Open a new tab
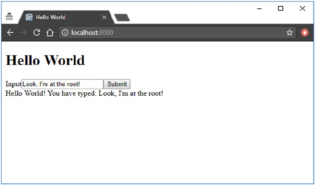315x185 pixels. [x=122, y=17]
